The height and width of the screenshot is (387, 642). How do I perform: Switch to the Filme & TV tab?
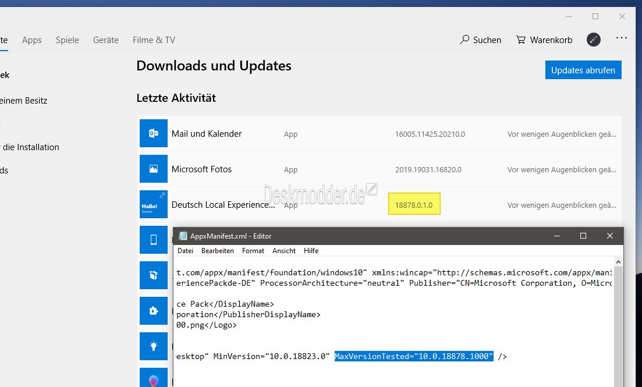click(154, 40)
